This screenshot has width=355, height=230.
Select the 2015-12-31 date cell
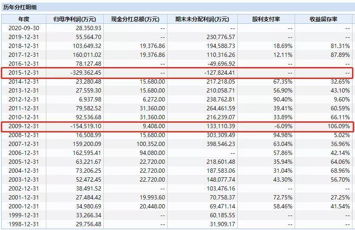point(24,73)
